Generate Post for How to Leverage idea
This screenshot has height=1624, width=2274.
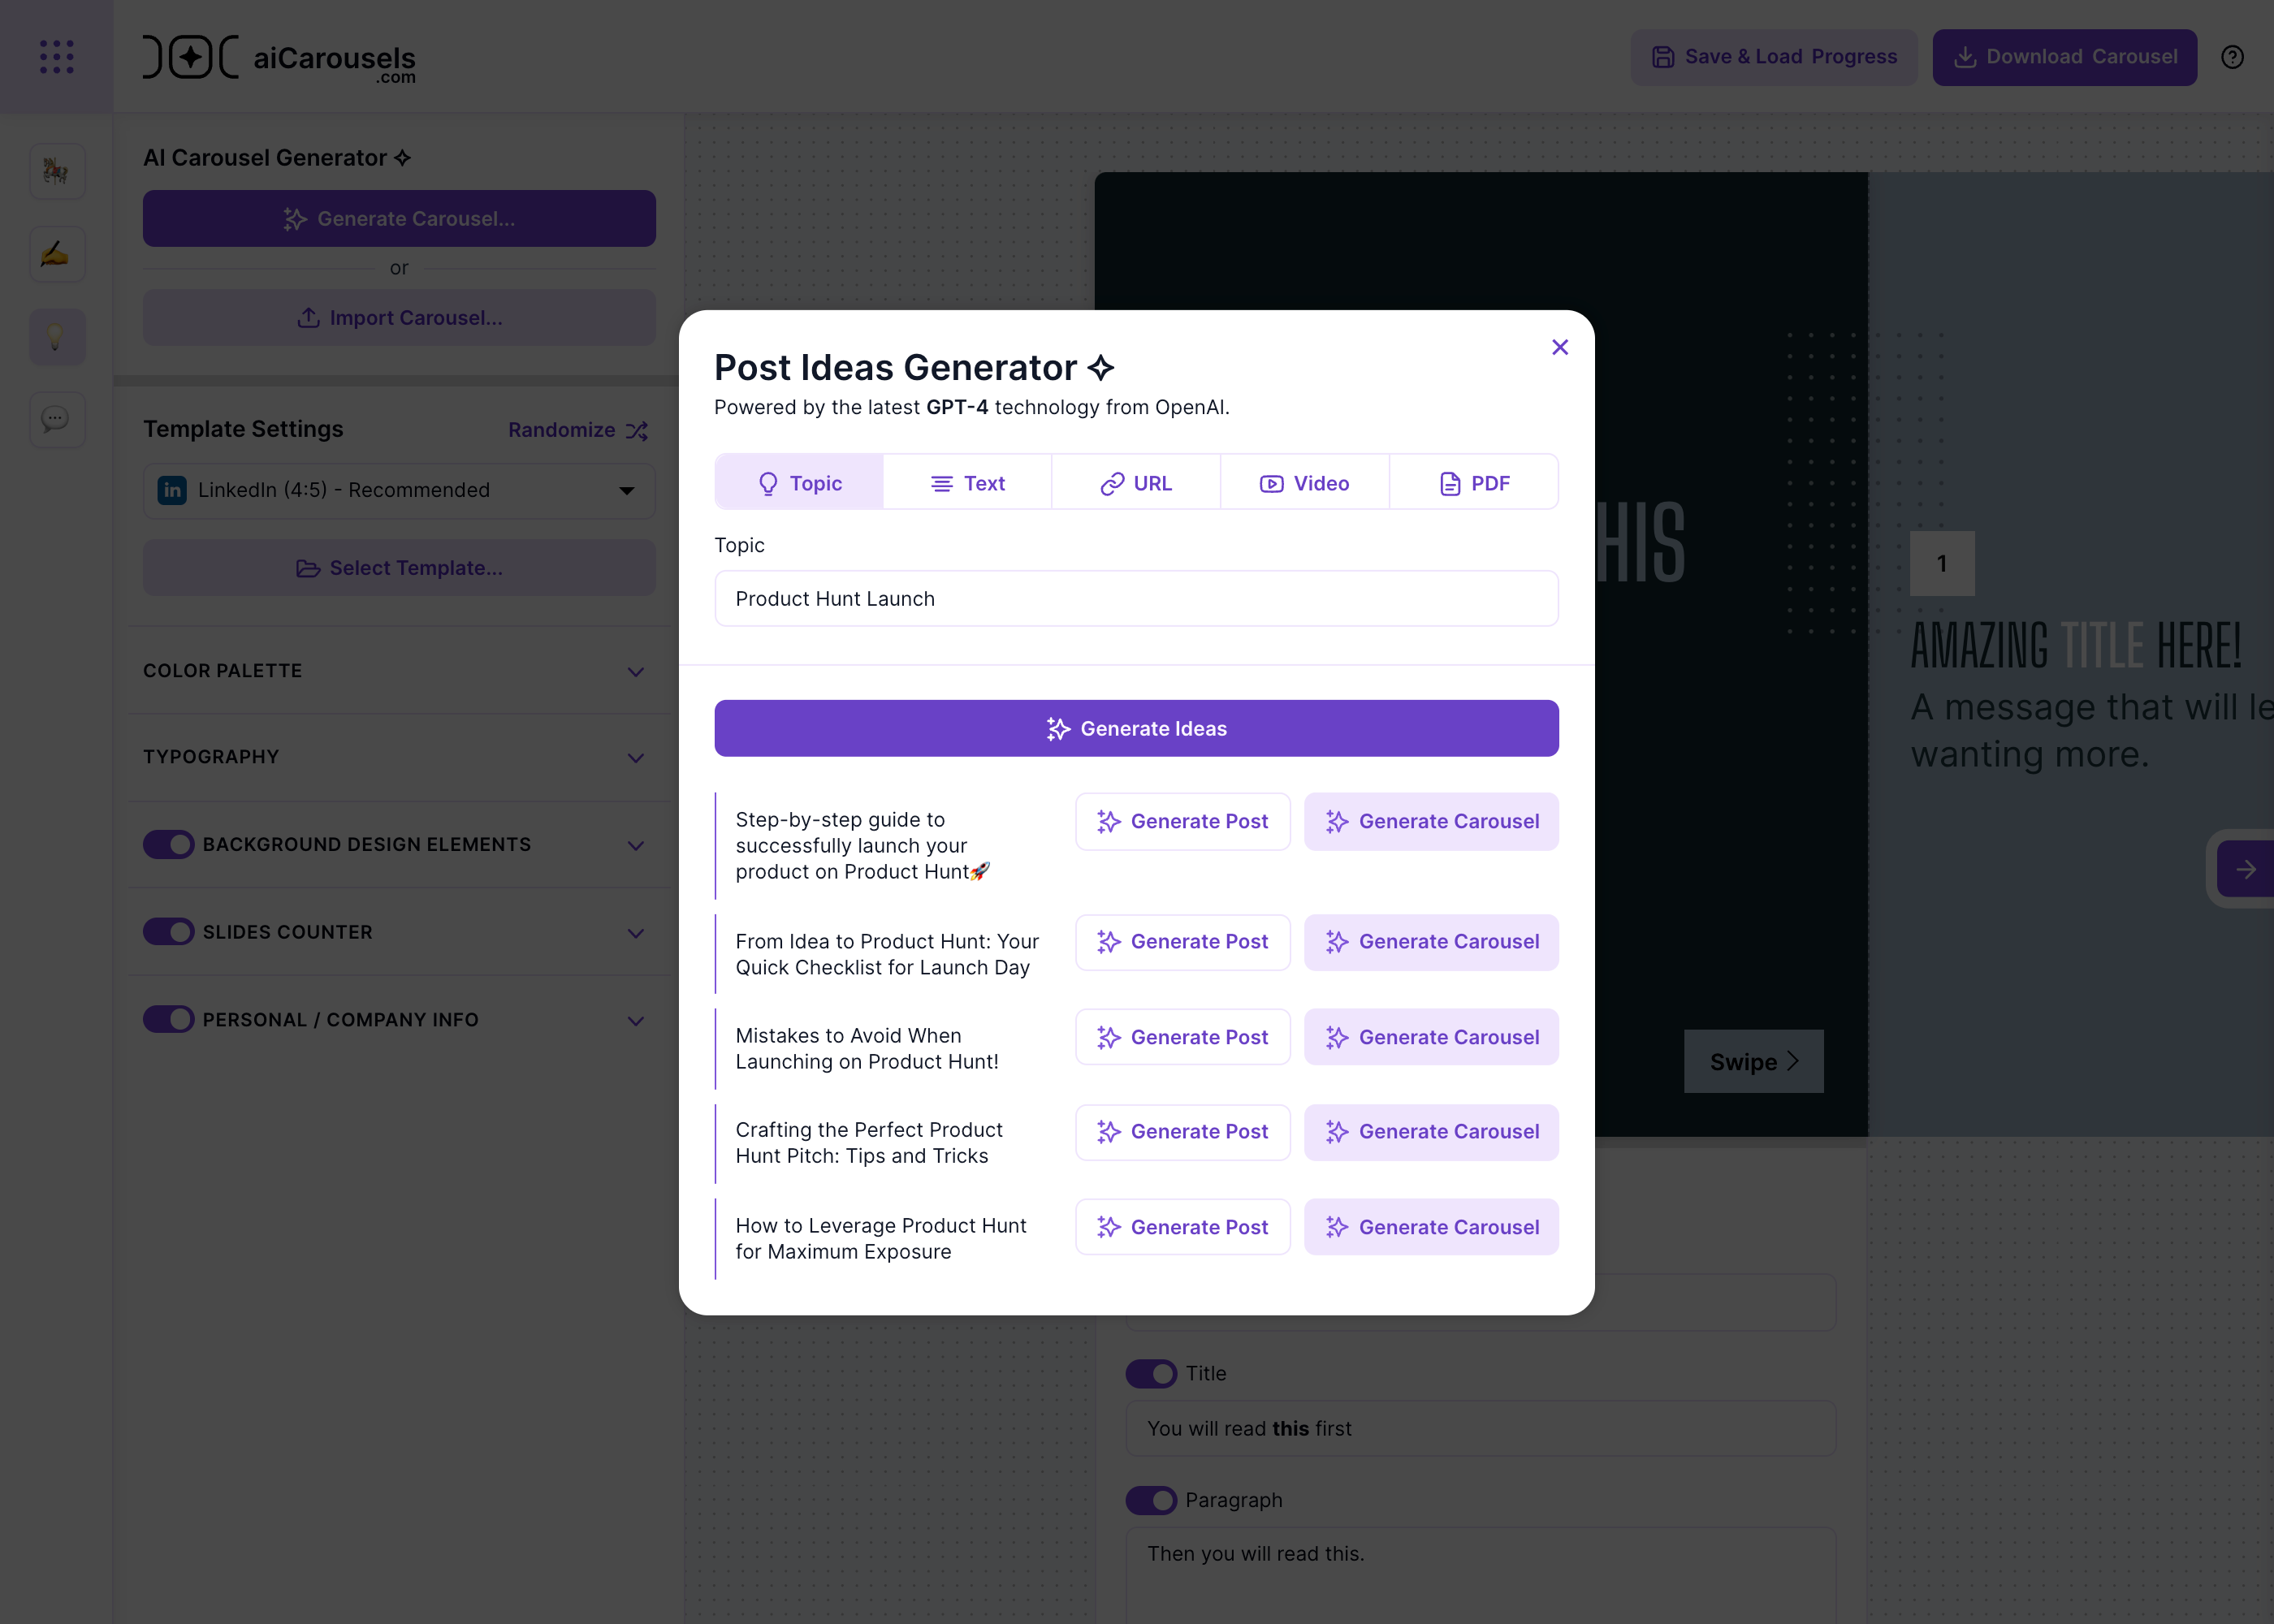[x=1182, y=1227]
